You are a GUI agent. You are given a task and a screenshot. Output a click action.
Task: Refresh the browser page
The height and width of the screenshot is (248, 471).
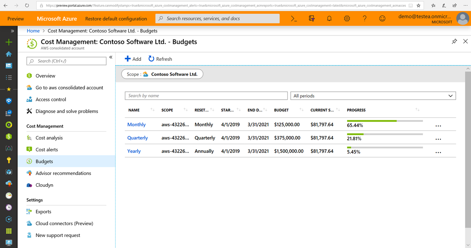[x=27, y=5]
